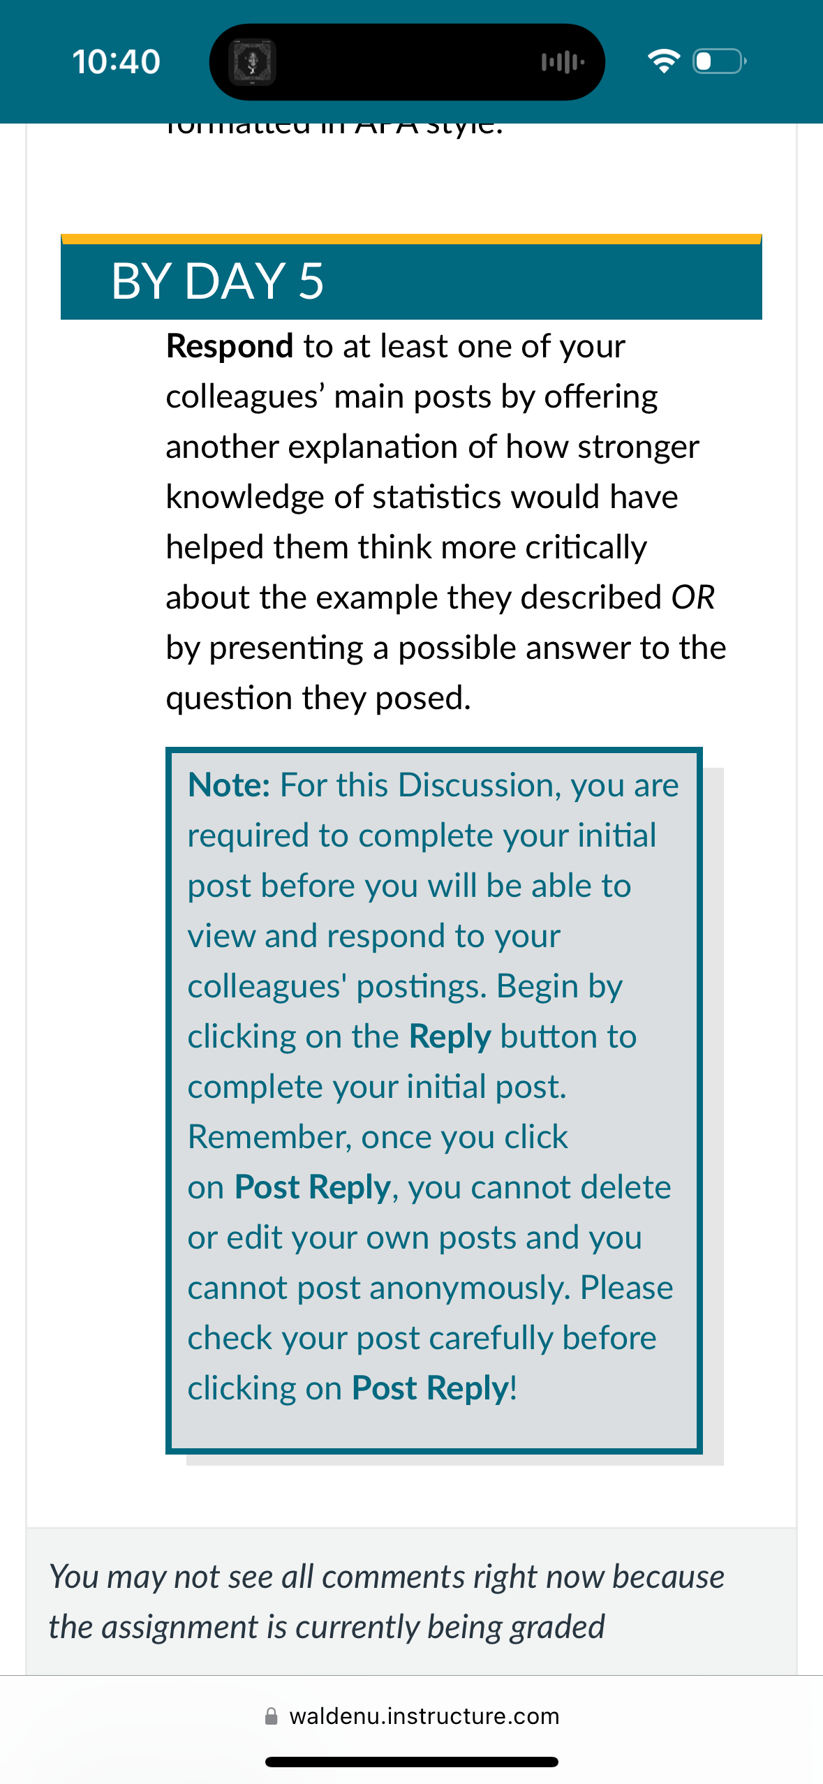Tap the yellow stripe above BY DAY 5
Viewport: 823px width, 1784px height.
click(x=411, y=239)
